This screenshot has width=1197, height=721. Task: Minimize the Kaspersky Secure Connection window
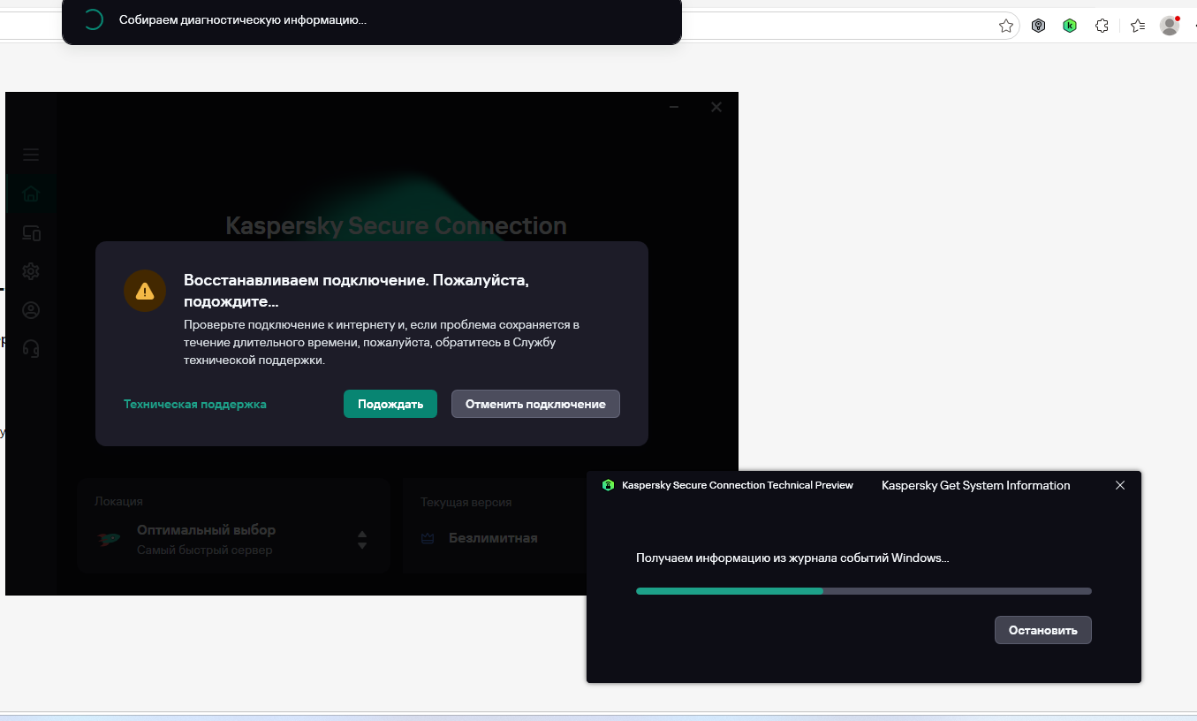[674, 107]
